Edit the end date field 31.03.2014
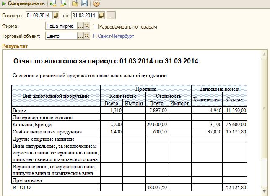The width and height of the screenshot is (270, 196). click(x=85, y=16)
